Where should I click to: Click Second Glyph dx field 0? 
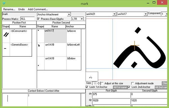pos(149,95)
